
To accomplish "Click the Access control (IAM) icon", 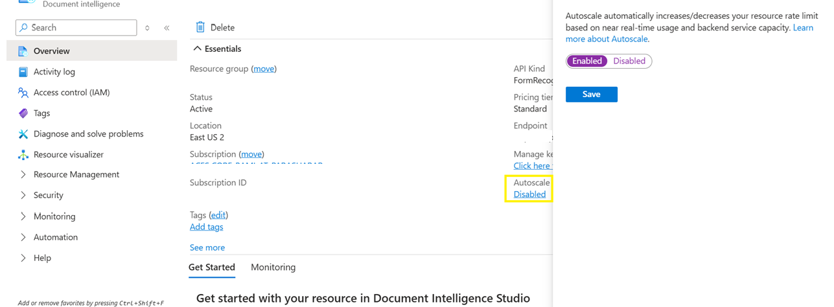I will tap(23, 93).
